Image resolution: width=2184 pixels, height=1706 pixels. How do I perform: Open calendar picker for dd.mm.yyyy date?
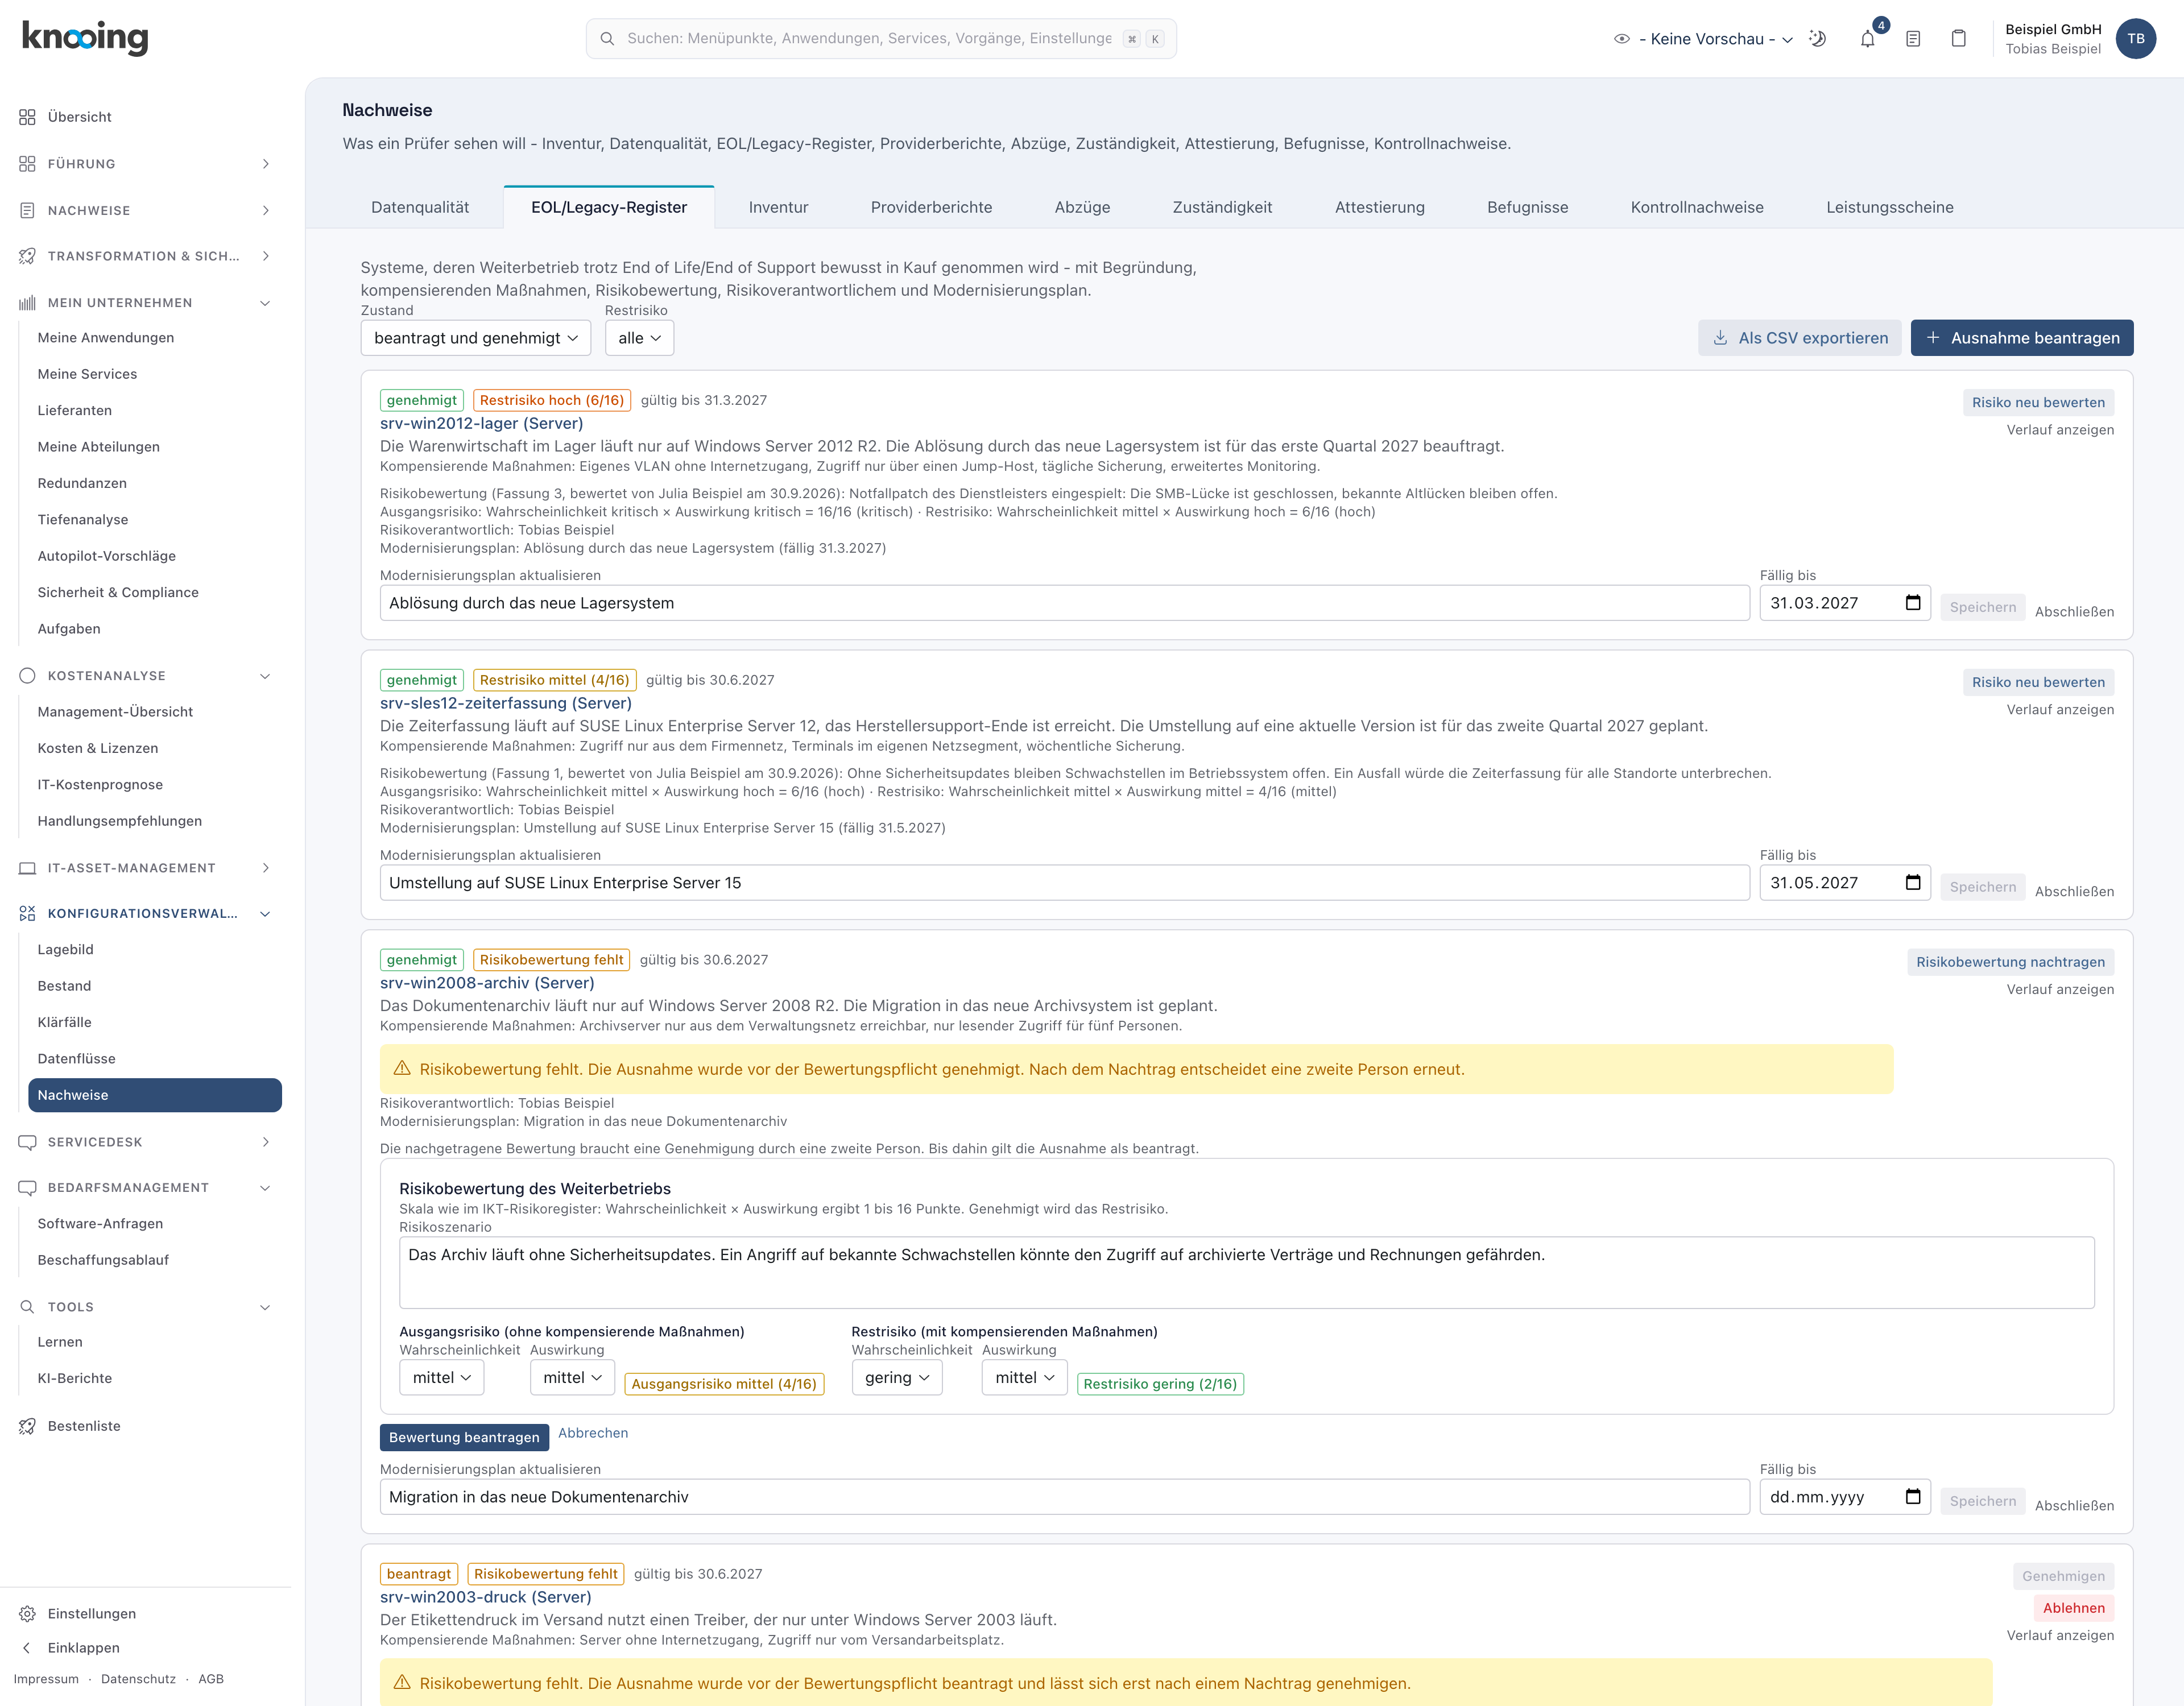[1913, 1497]
